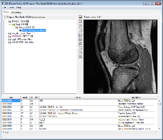The width and height of the screenshot is (163, 140).
Task: Click the horizontal scrollbar right arrow
Action: 156,132
